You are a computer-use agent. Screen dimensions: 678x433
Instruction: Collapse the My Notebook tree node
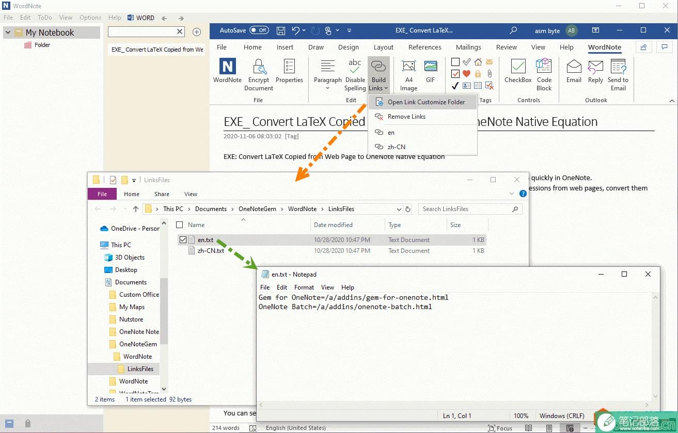click(8, 33)
